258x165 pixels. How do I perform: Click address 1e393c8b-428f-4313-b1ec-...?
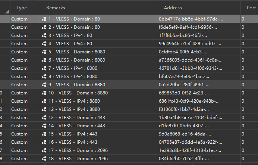tap(190, 150)
